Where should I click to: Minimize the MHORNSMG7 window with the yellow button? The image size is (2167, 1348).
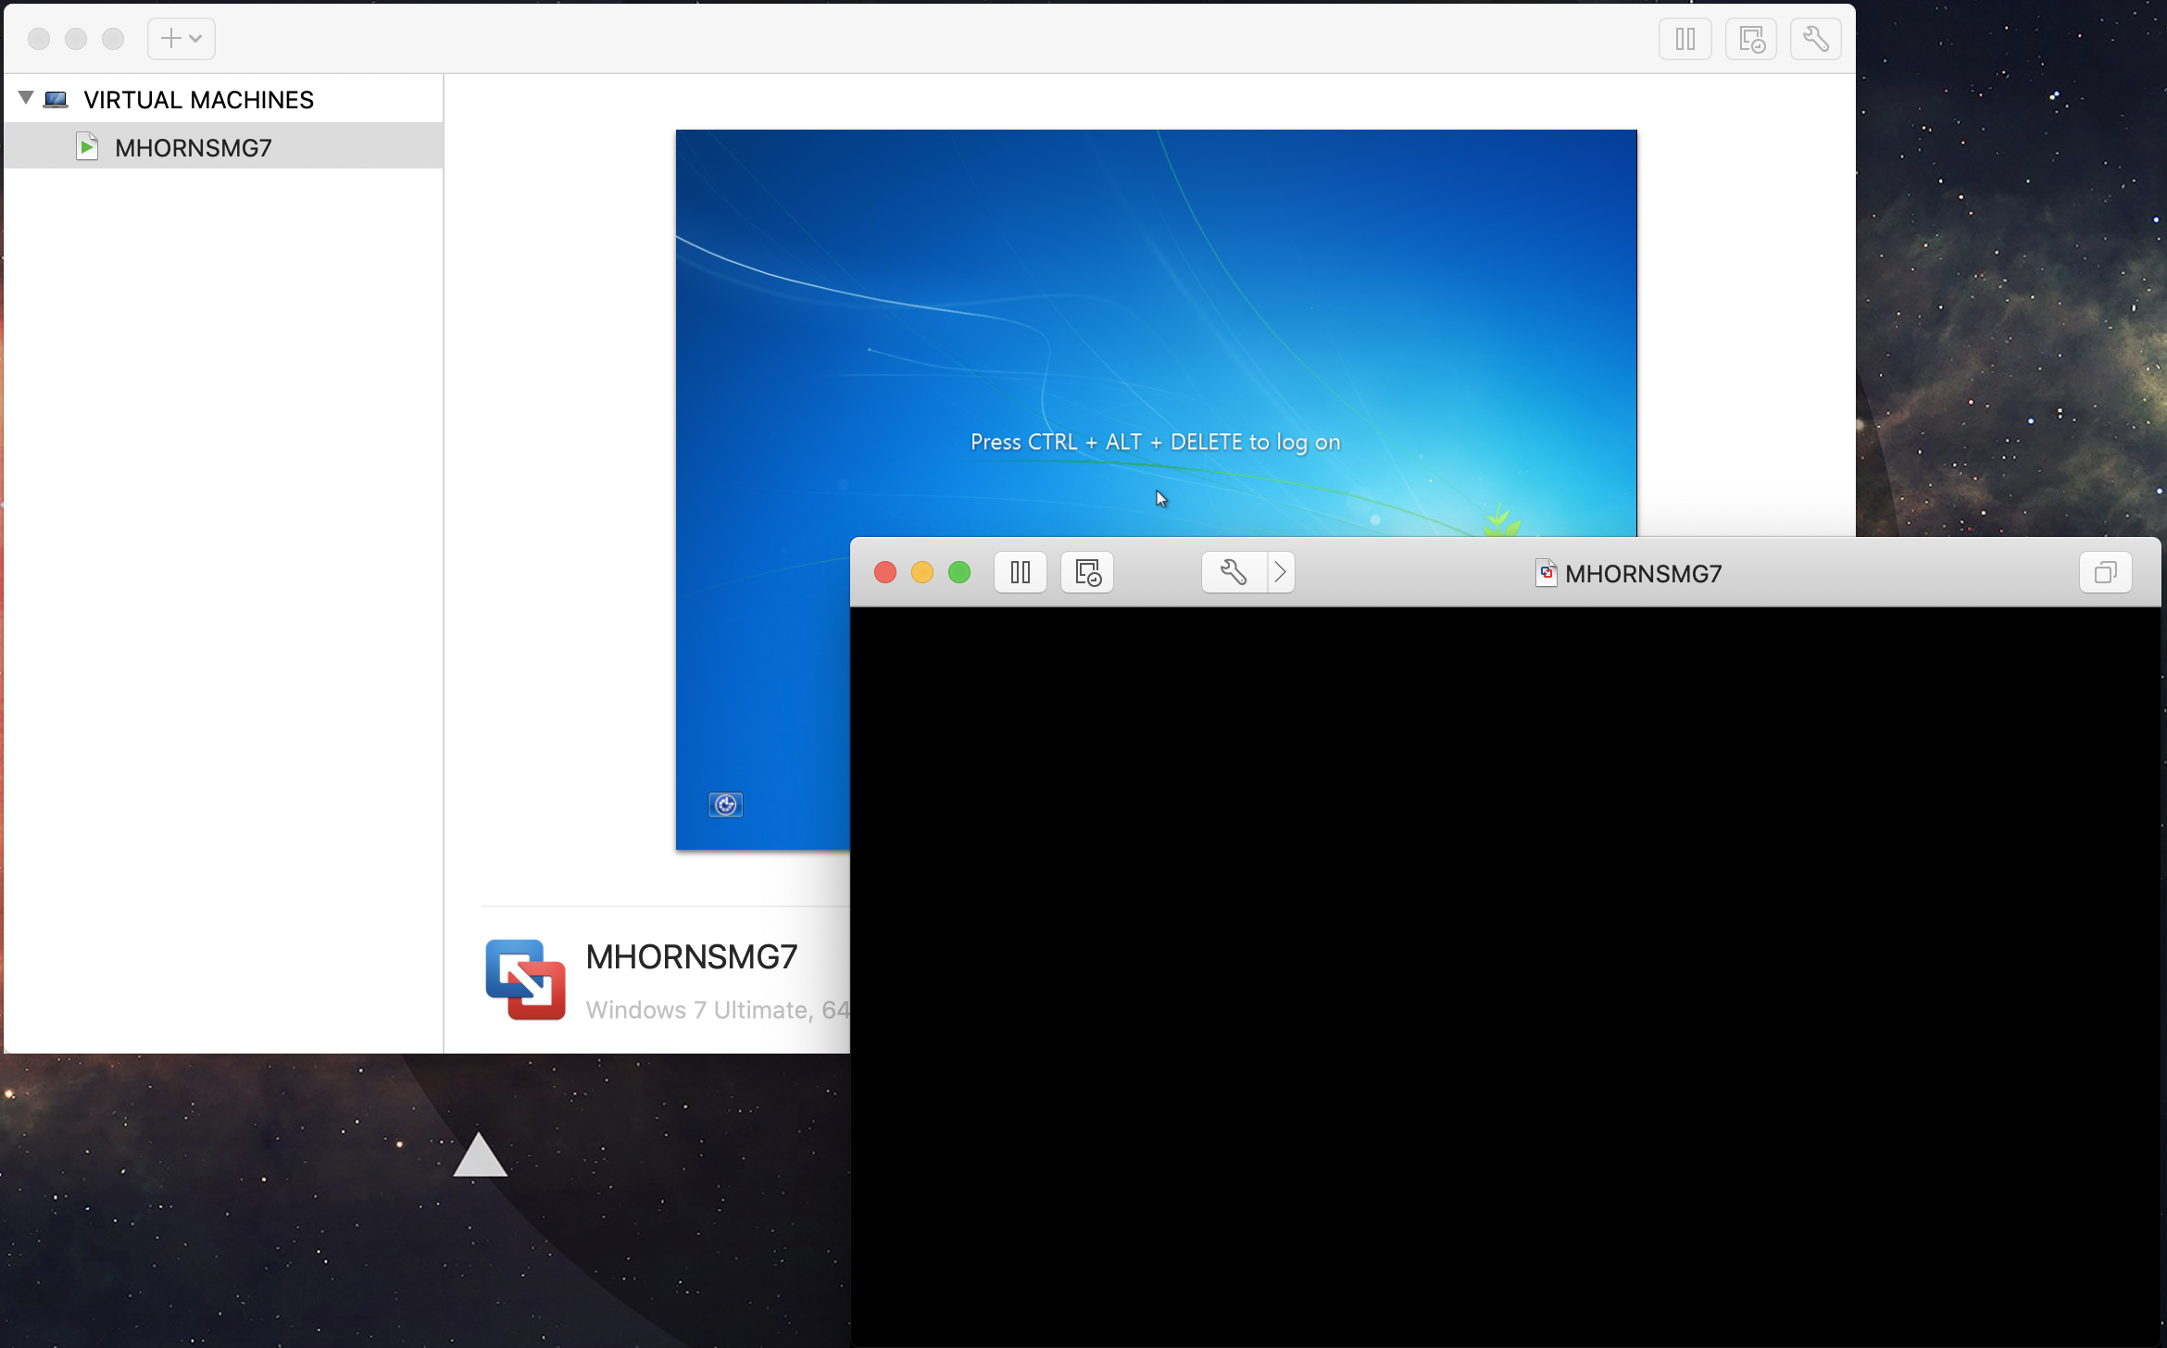click(922, 572)
